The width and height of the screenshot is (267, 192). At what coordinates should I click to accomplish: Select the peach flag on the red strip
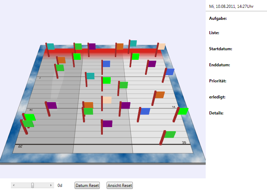(161, 46)
